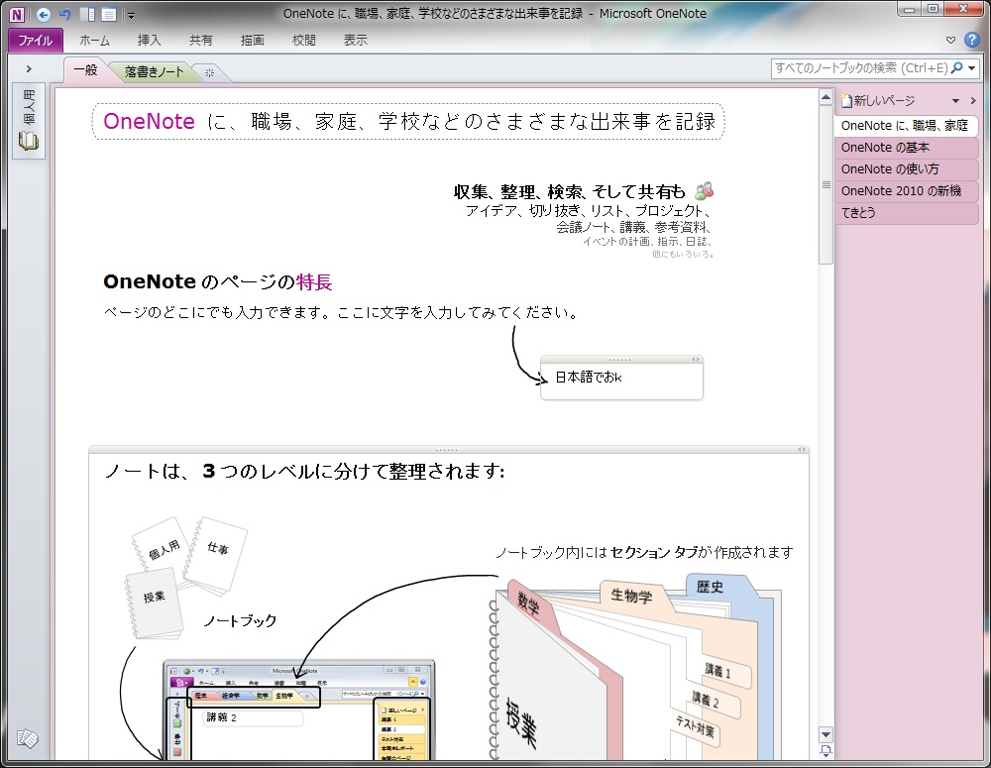Click the resize arrows of ノートは container
The height and width of the screenshot is (768, 991).
pyautogui.click(x=802, y=450)
